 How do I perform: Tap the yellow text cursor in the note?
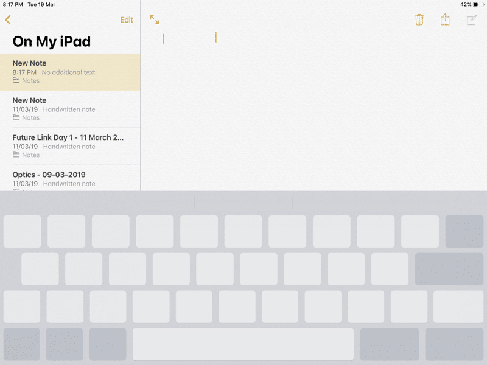[x=215, y=38]
